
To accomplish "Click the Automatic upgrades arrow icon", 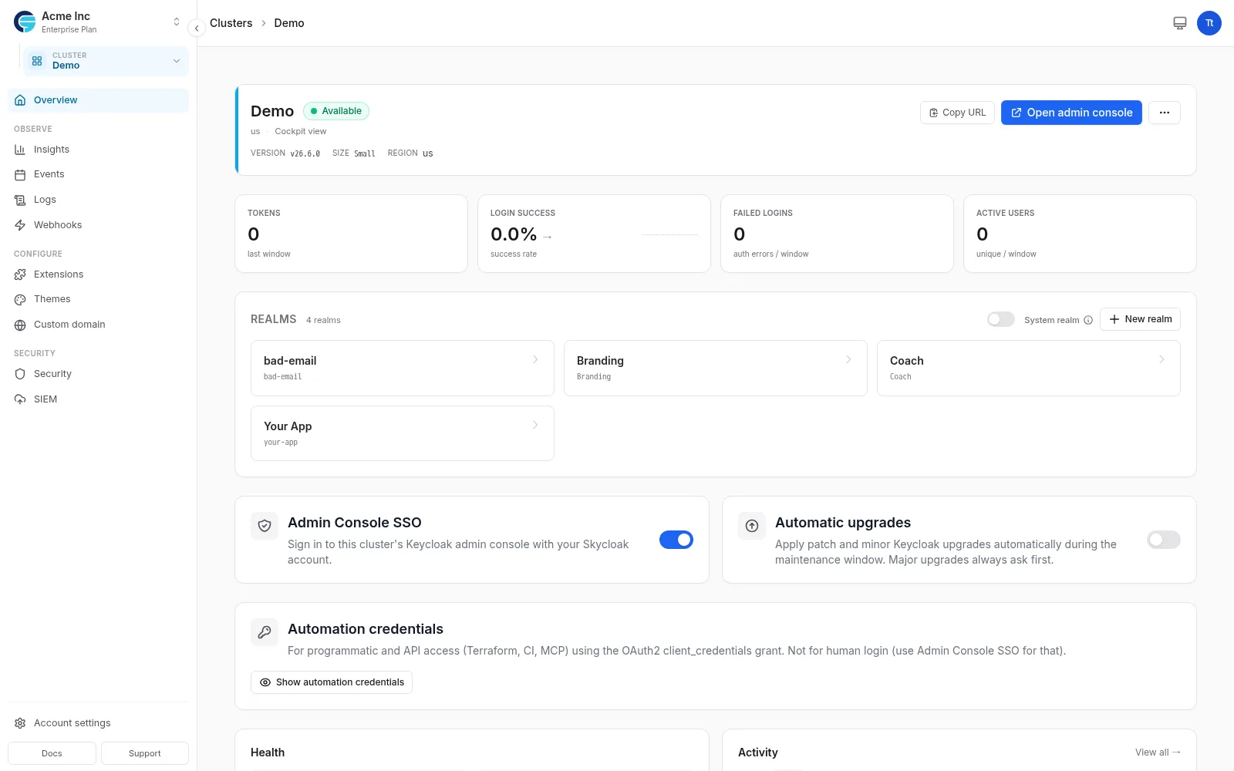I will pyautogui.click(x=752, y=526).
